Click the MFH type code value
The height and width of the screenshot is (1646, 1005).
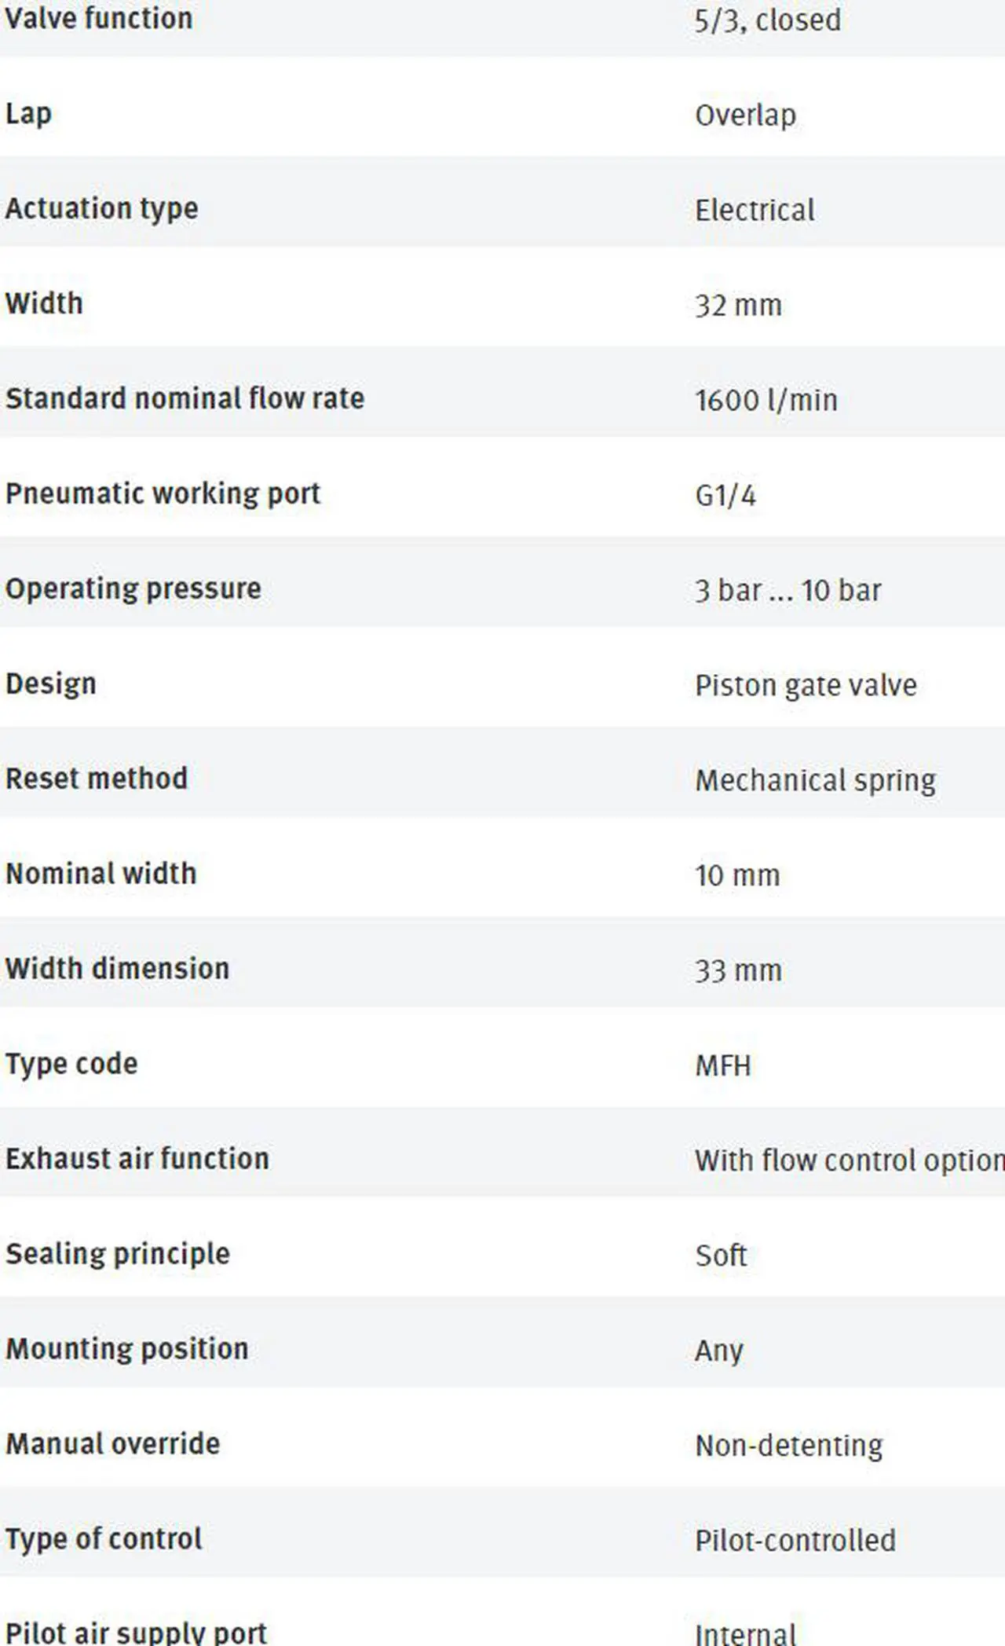coord(722,1066)
